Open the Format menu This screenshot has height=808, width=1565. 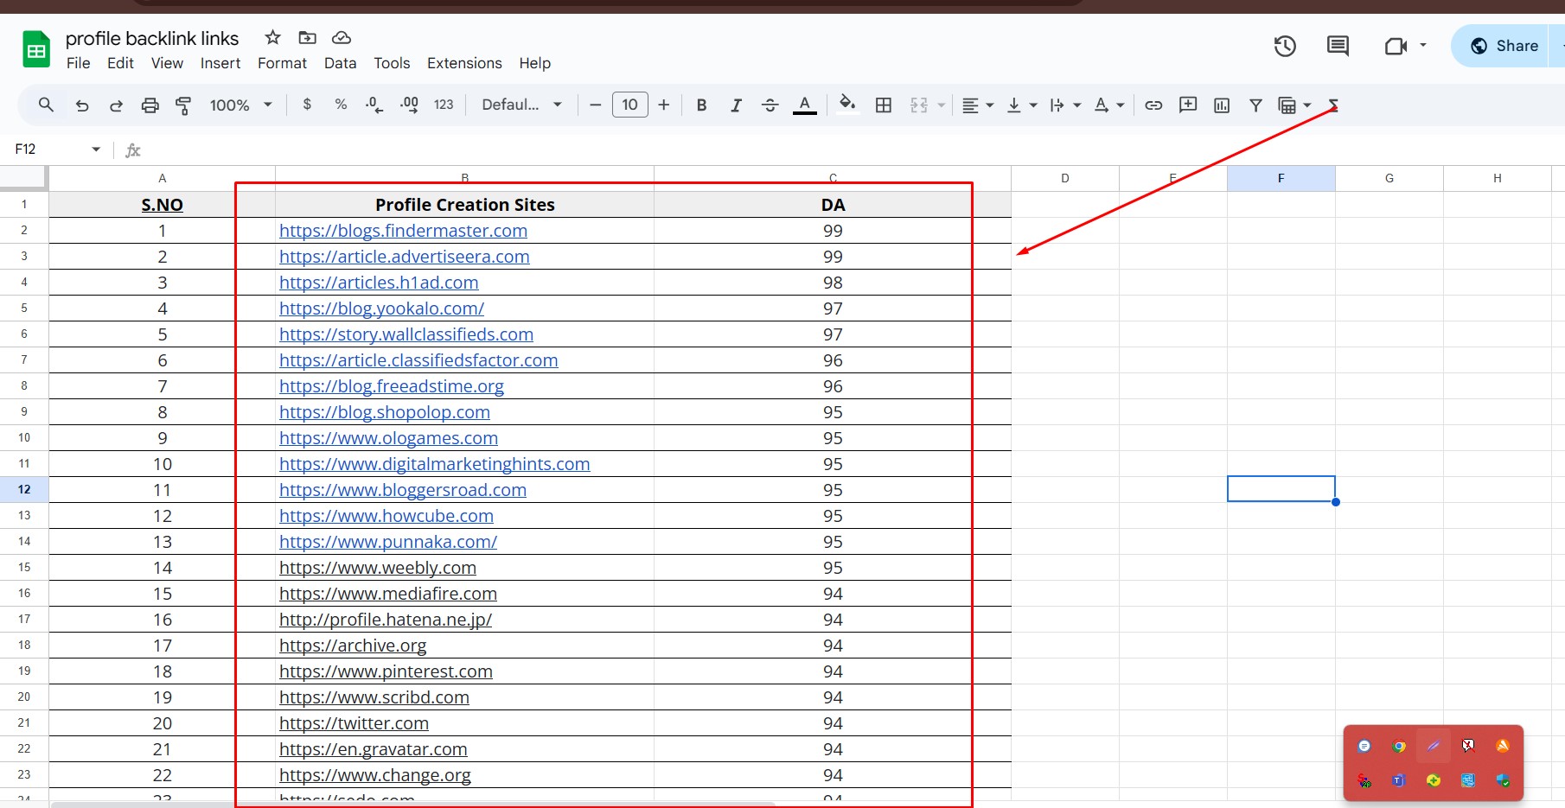point(282,63)
